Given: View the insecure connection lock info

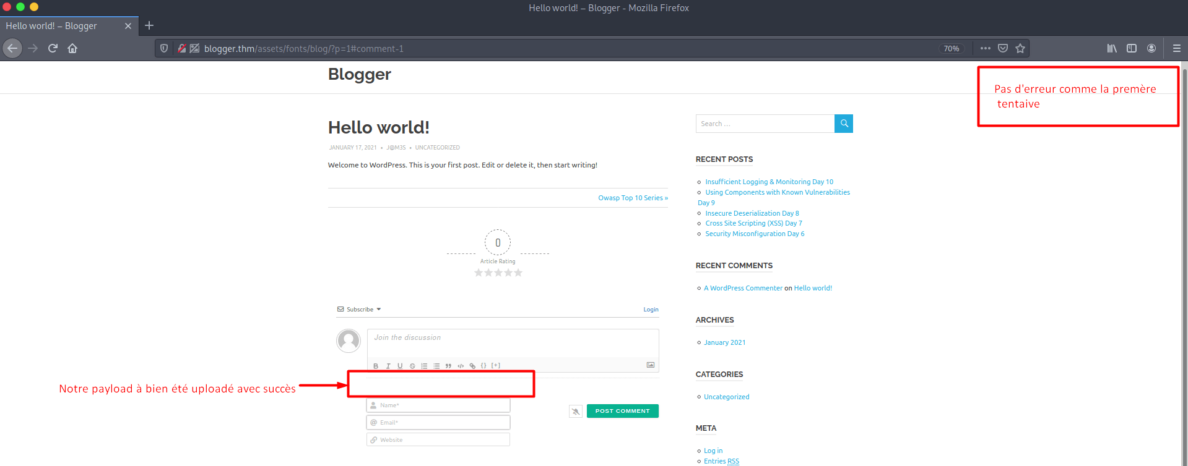Looking at the screenshot, I should click(182, 48).
